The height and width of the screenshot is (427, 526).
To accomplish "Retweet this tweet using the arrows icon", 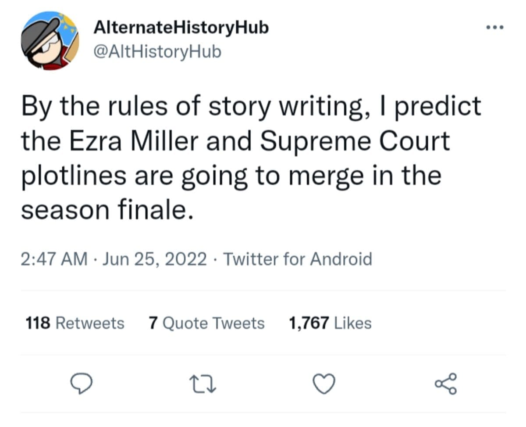I will coord(203,385).
